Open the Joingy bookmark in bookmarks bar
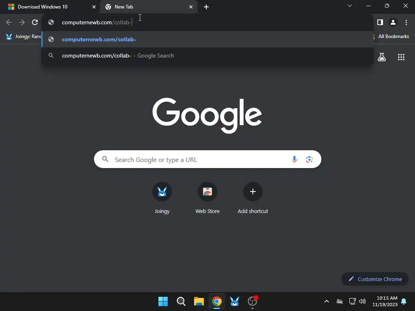Viewport: 415px width, 311px height. point(24,36)
